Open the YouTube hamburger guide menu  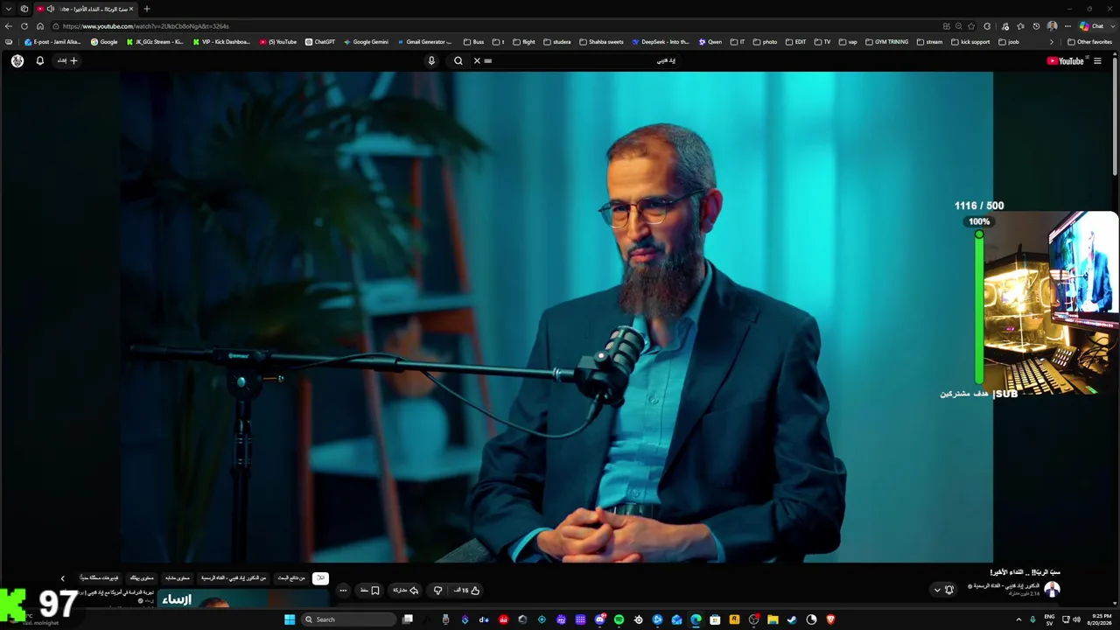1097,61
